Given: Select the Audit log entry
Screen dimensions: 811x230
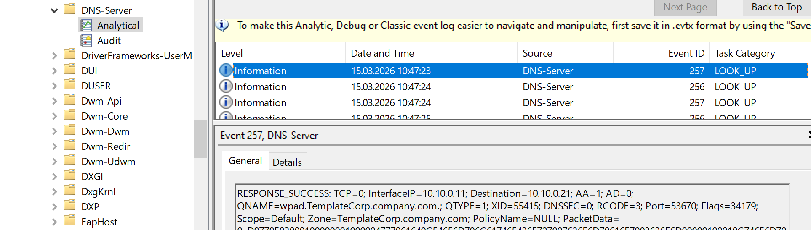Looking at the screenshot, I should click(109, 41).
